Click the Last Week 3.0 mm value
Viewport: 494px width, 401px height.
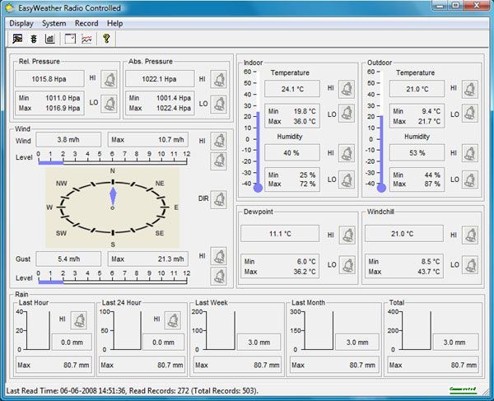tap(259, 343)
